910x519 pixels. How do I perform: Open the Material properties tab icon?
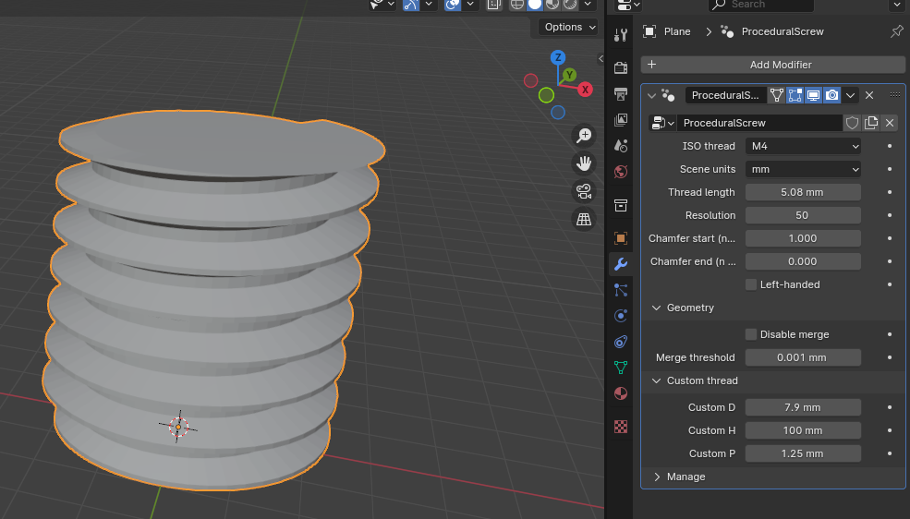[621, 393]
